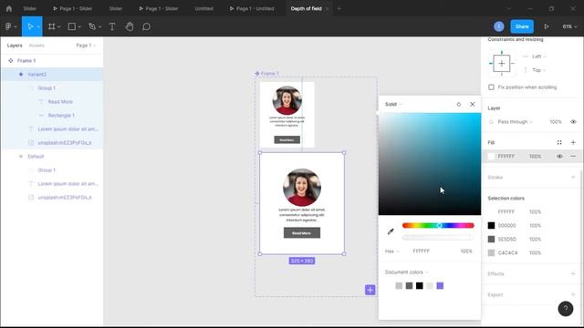Open the help button

tap(566, 308)
